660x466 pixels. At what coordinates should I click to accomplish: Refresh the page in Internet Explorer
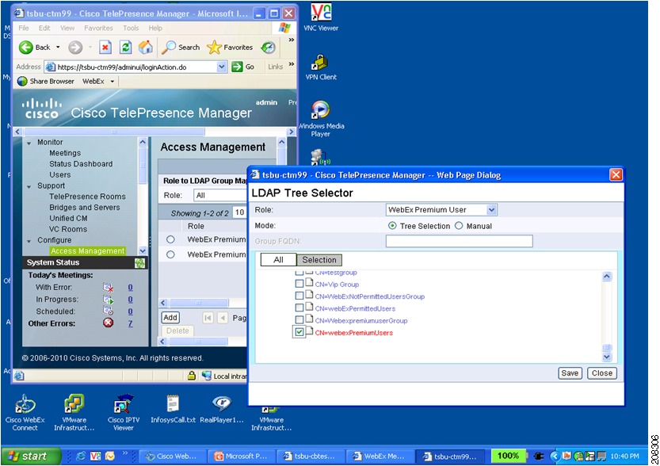click(125, 47)
